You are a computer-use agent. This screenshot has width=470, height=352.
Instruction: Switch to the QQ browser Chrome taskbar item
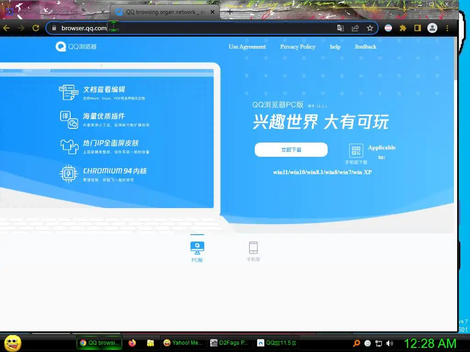pos(100,343)
